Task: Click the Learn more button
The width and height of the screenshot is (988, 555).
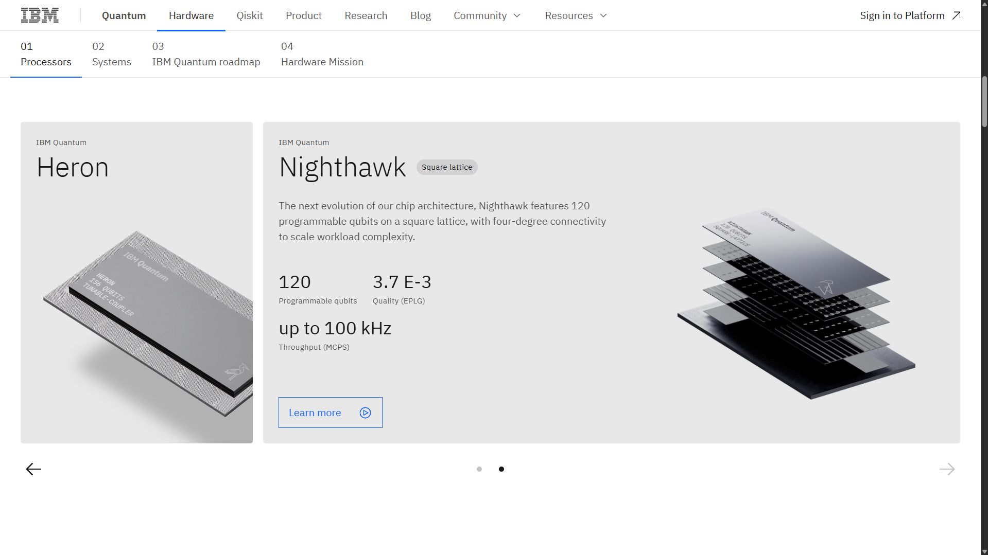Action: pos(331,413)
